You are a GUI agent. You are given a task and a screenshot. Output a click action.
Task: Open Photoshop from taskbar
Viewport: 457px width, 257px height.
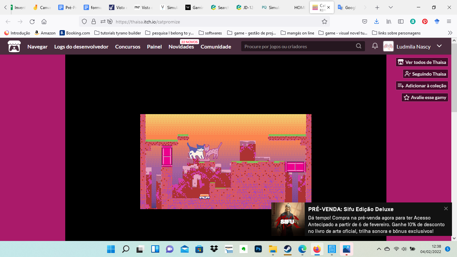[258, 249]
